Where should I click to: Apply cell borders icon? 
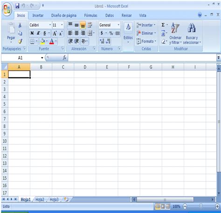tap(32, 41)
